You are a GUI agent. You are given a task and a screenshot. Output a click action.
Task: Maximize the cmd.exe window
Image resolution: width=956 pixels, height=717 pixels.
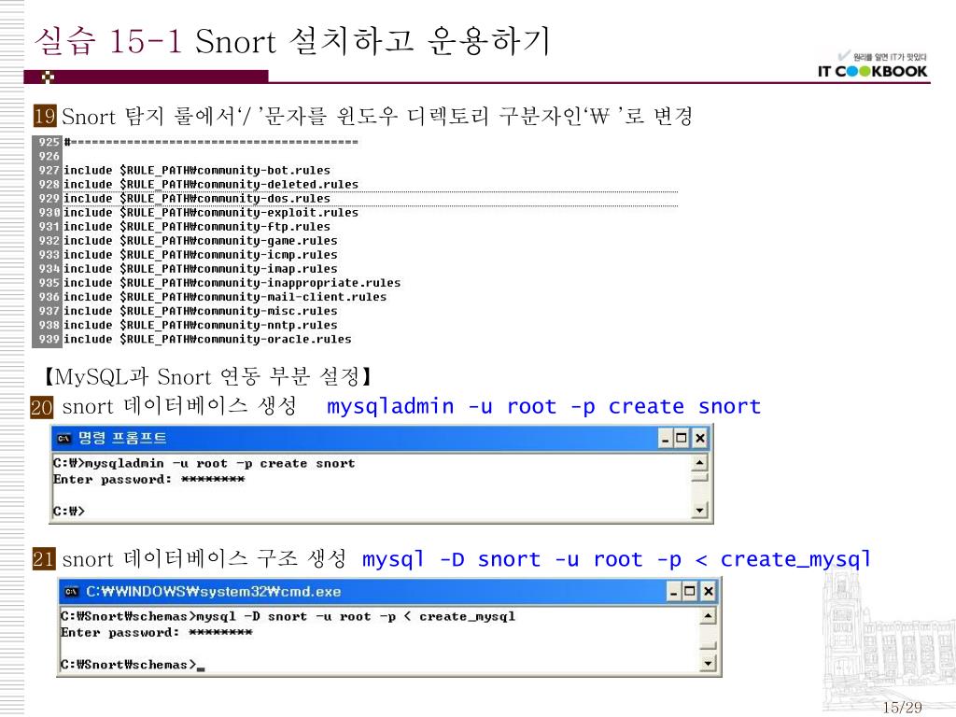(690, 591)
